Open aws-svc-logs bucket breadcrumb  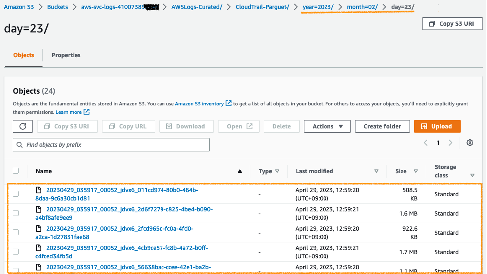[x=120, y=7]
